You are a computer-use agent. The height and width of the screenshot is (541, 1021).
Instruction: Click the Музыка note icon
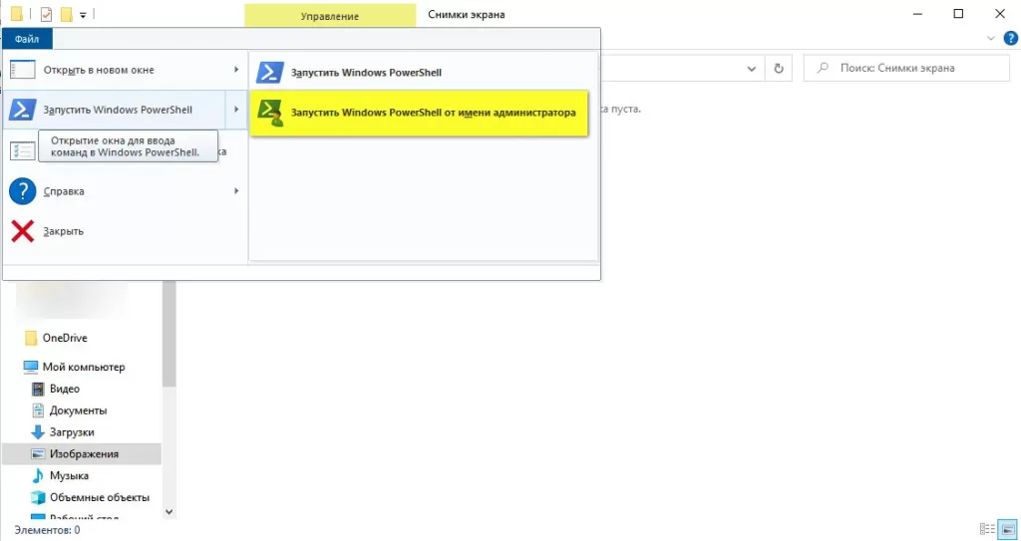[x=39, y=476]
